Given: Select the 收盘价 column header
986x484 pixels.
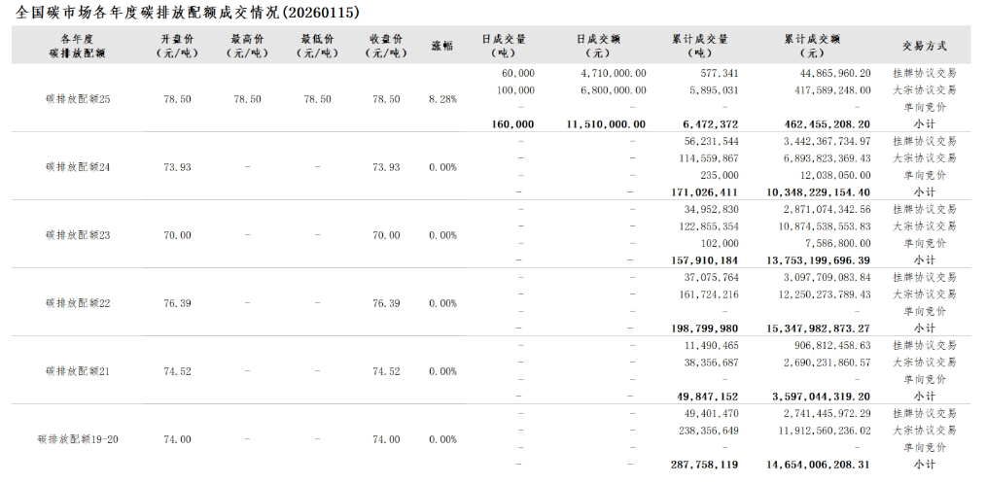Looking at the screenshot, I should (386, 46).
